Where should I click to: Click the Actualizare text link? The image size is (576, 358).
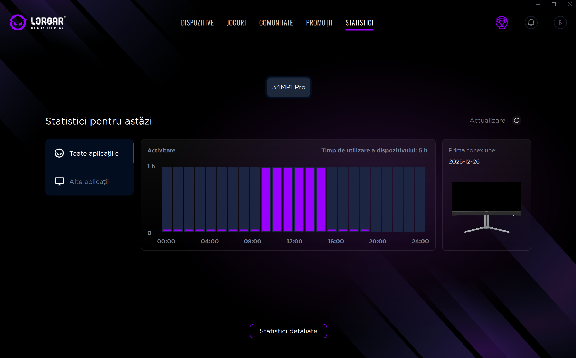tap(487, 120)
